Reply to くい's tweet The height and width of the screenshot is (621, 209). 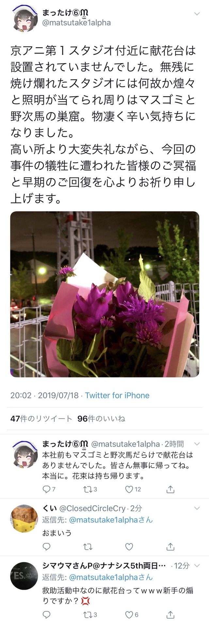[x=47, y=547]
